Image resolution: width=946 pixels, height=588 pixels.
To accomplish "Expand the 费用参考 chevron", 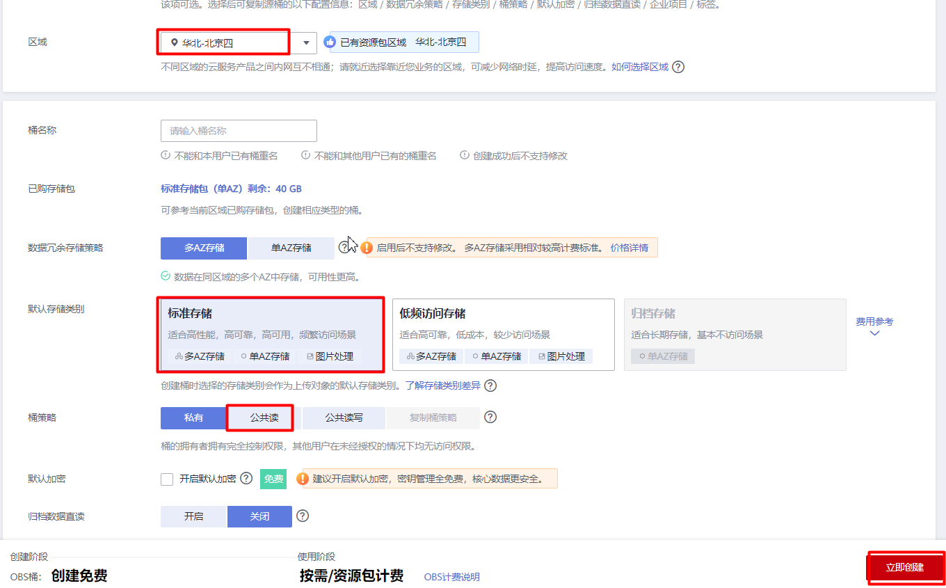I will (x=875, y=333).
